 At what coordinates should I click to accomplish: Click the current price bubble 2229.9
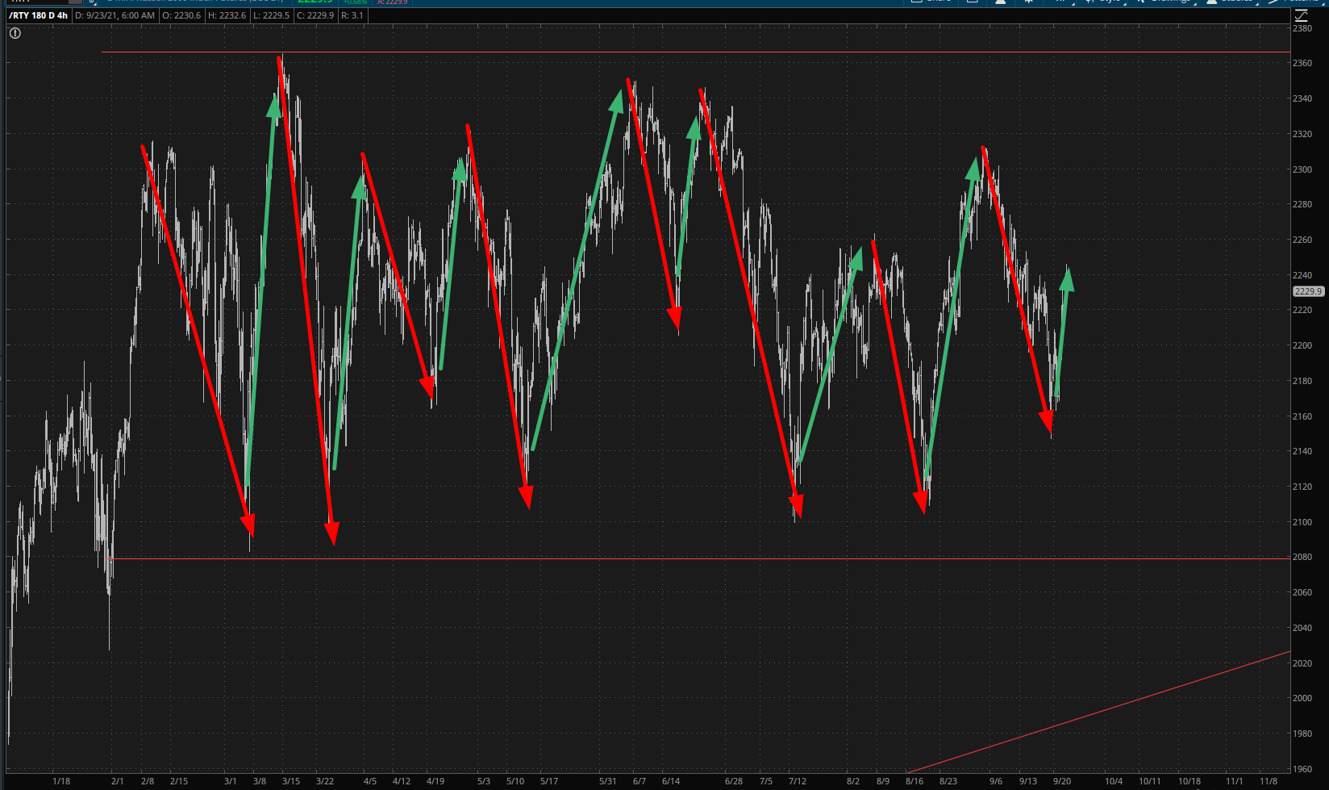1307,291
